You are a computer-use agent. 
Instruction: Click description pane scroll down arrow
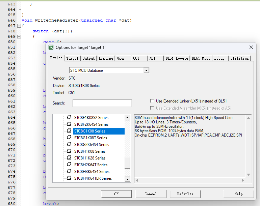coord(249,175)
